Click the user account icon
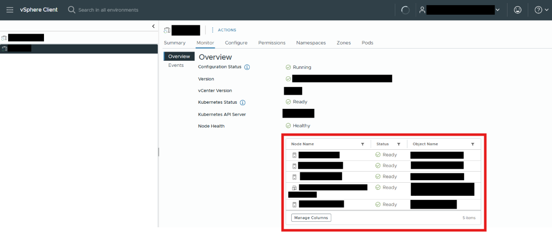The image size is (552, 247). click(x=422, y=10)
